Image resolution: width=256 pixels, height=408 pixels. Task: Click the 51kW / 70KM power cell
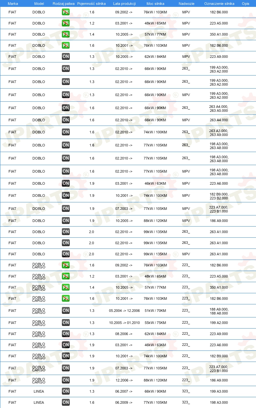[155, 311]
